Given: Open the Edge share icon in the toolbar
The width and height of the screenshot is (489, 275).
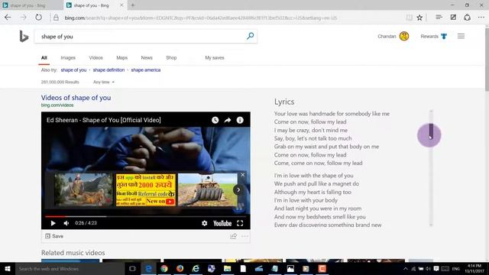Looking at the screenshot, I should coord(467,18).
